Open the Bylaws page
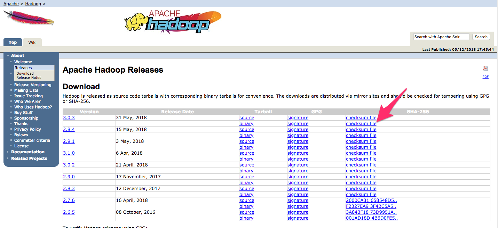This screenshot has width=498, height=228. pyautogui.click(x=21, y=135)
